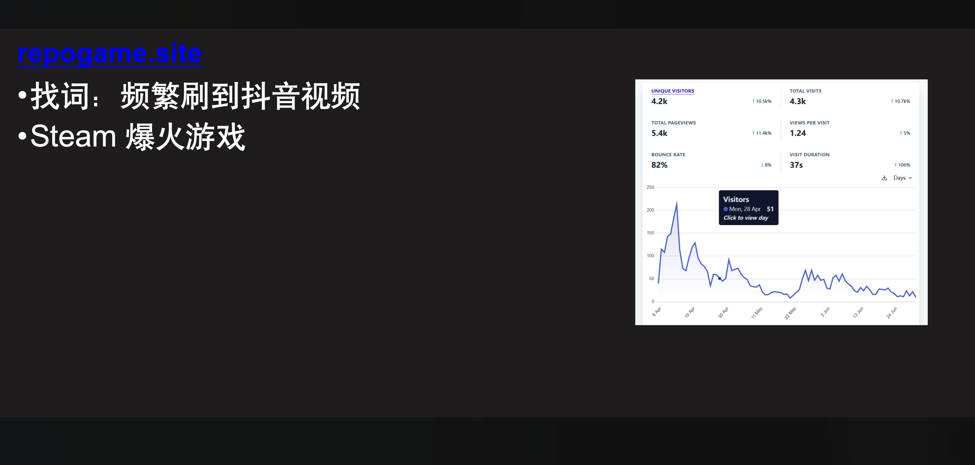Select the Total Visits metric
This screenshot has height=465, width=975.
(x=805, y=91)
